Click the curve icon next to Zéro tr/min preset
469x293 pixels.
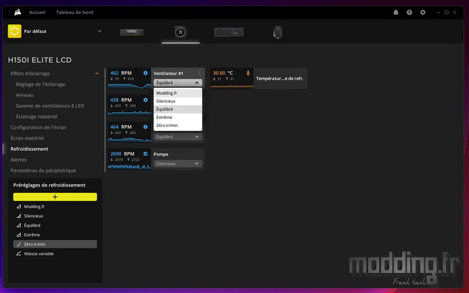pos(19,244)
